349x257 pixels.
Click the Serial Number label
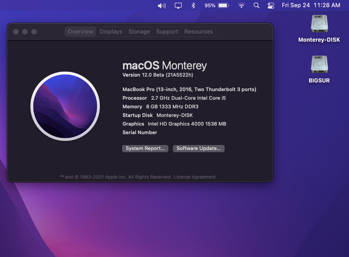point(140,132)
